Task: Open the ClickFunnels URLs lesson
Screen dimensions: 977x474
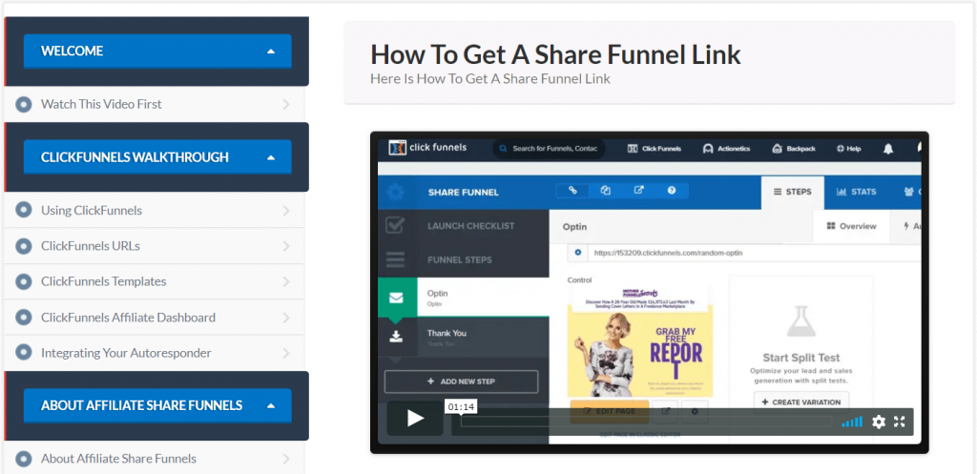Action: 154,246
